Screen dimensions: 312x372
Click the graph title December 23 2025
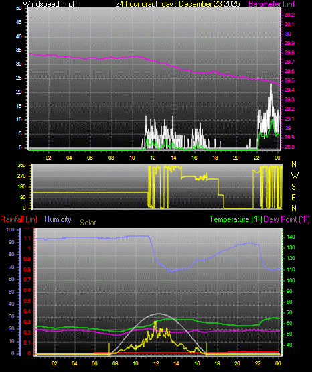[x=210, y=3]
